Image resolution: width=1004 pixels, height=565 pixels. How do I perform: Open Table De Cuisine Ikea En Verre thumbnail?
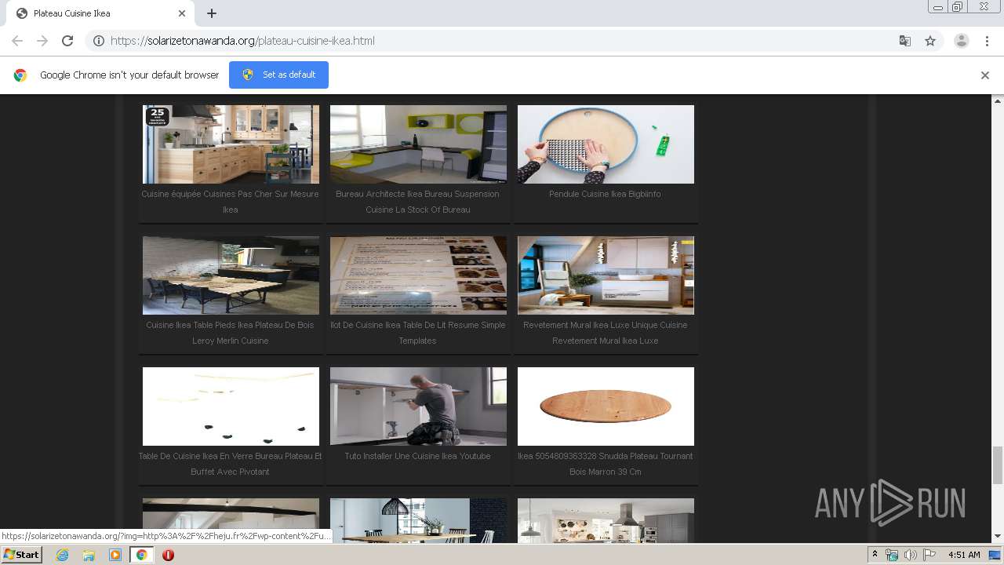[231, 406]
